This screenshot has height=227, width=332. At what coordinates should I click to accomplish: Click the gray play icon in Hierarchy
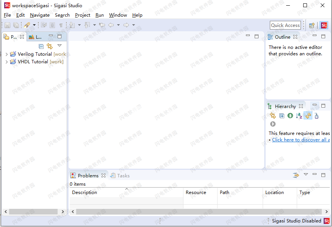point(273,124)
